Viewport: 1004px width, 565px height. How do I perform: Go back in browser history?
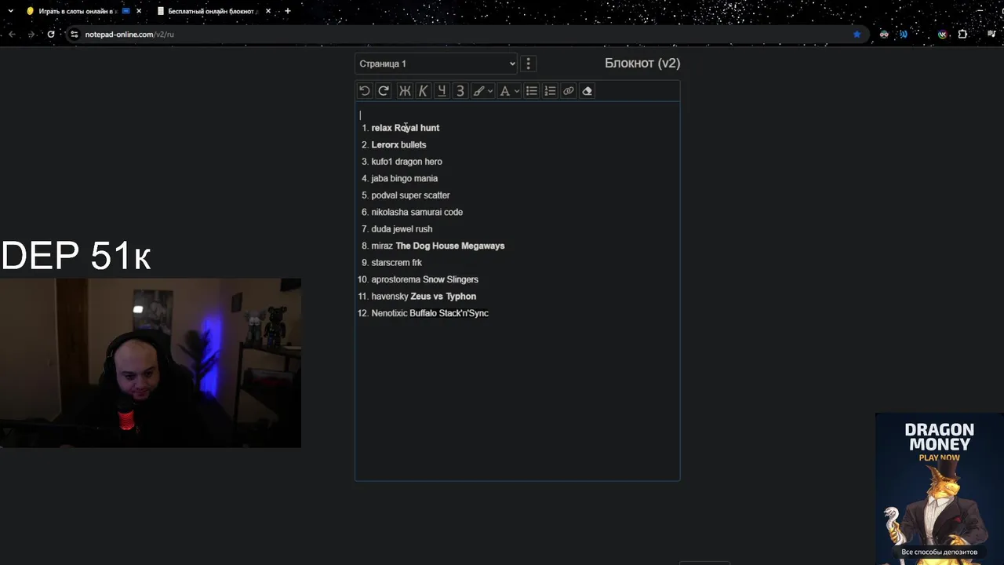click(12, 35)
